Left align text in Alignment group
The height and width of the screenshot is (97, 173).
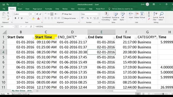coord(45,18)
